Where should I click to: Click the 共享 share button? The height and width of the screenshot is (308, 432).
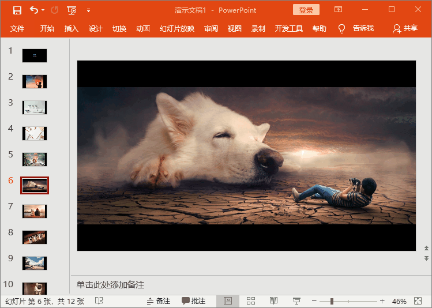(x=405, y=28)
